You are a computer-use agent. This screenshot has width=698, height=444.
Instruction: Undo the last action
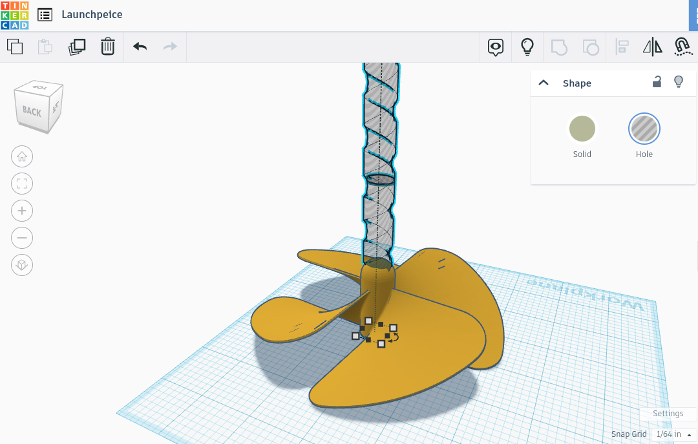139,47
